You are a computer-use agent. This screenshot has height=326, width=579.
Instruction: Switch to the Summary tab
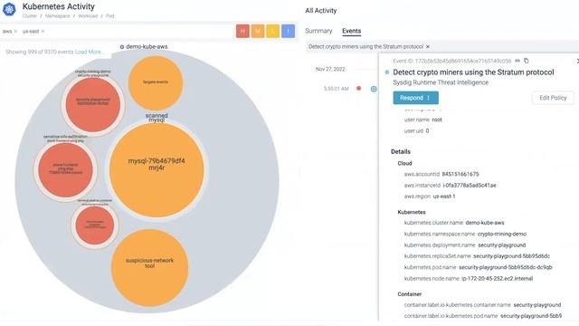coord(318,31)
